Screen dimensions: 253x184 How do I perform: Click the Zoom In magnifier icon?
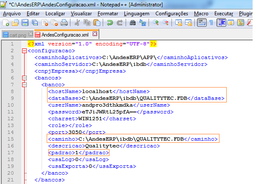pyautogui.click(x=156, y=23)
